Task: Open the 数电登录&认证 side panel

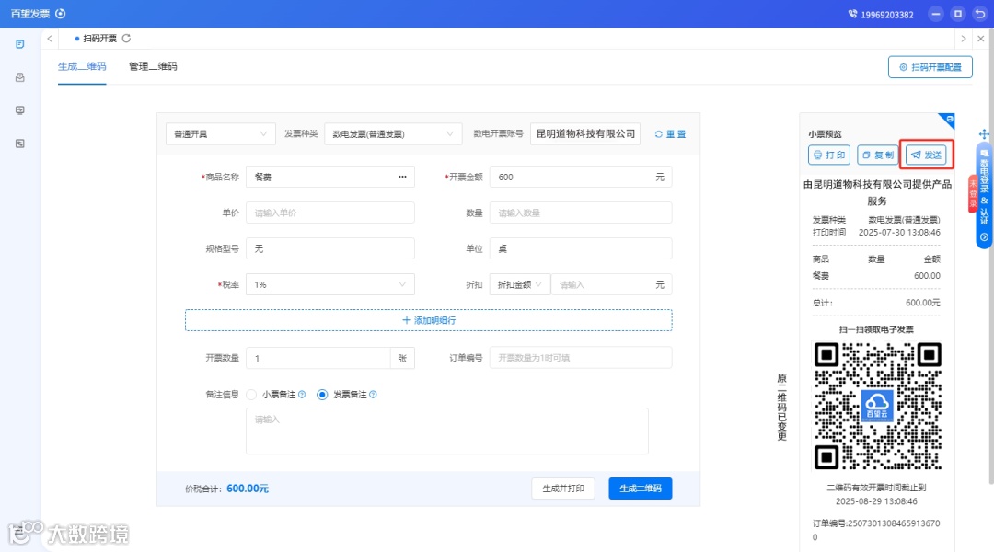Action: [x=984, y=196]
